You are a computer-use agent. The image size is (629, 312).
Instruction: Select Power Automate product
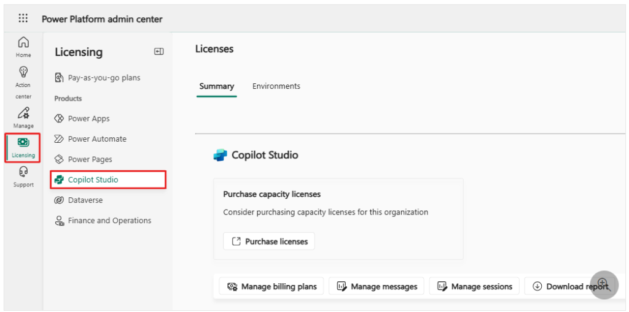point(97,139)
